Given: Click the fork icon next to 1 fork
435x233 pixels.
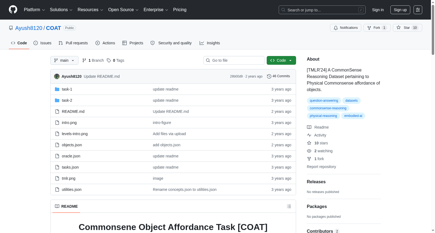Looking at the screenshot, I should 309,159.
